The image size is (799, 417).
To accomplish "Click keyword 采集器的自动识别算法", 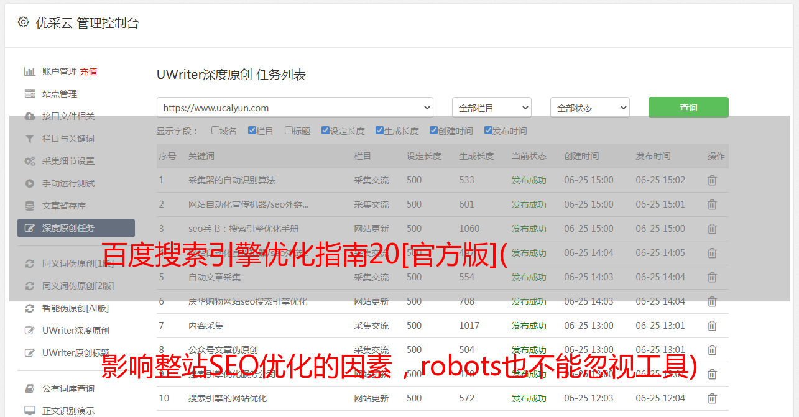I will (x=232, y=180).
